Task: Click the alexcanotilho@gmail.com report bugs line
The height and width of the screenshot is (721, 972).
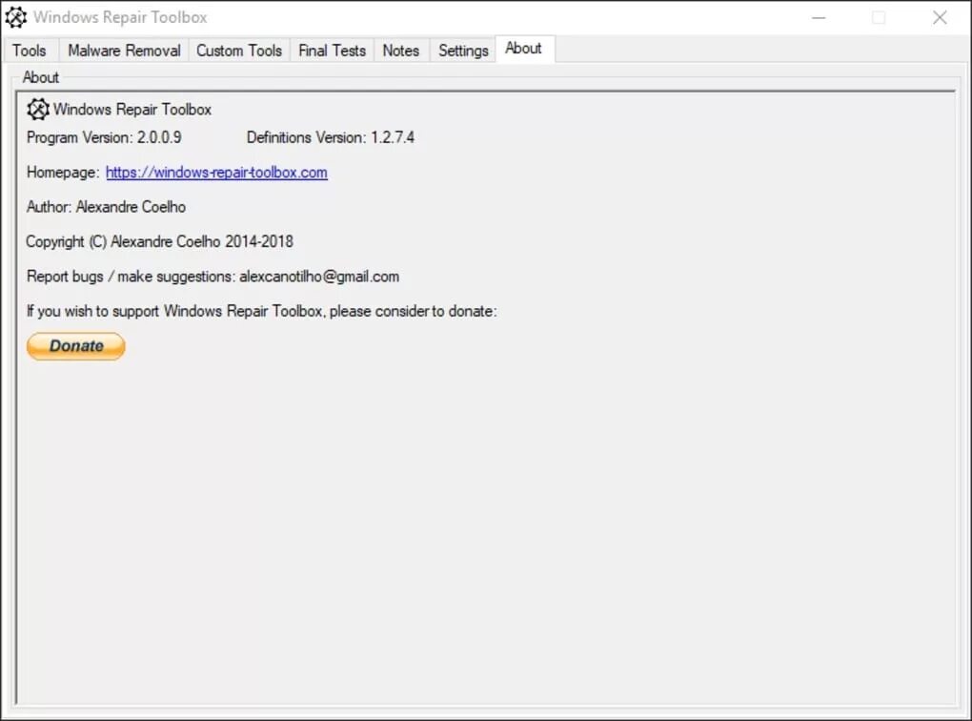Action: [x=213, y=277]
